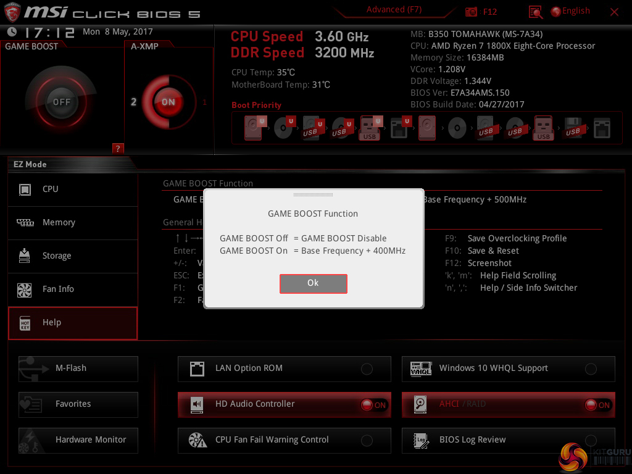Select A-XMP profile 2
Screen dimensions: 632x474
click(134, 102)
